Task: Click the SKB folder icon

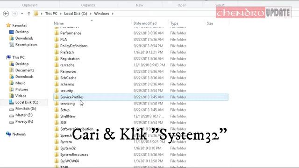Action: [x=57, y=123]
